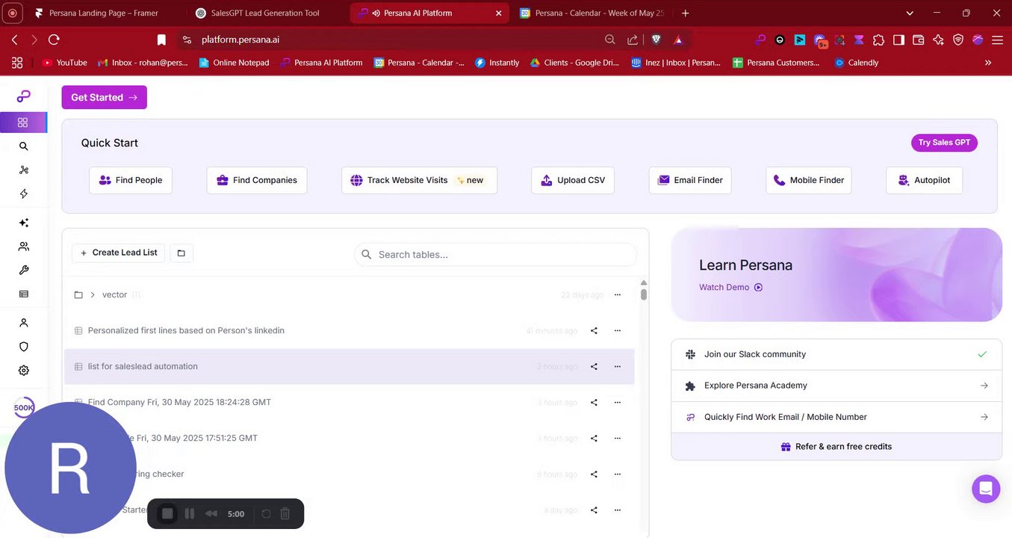
Task: Share the Personalized first lines table
Action: pyautogui.click(x=594, y=330)
